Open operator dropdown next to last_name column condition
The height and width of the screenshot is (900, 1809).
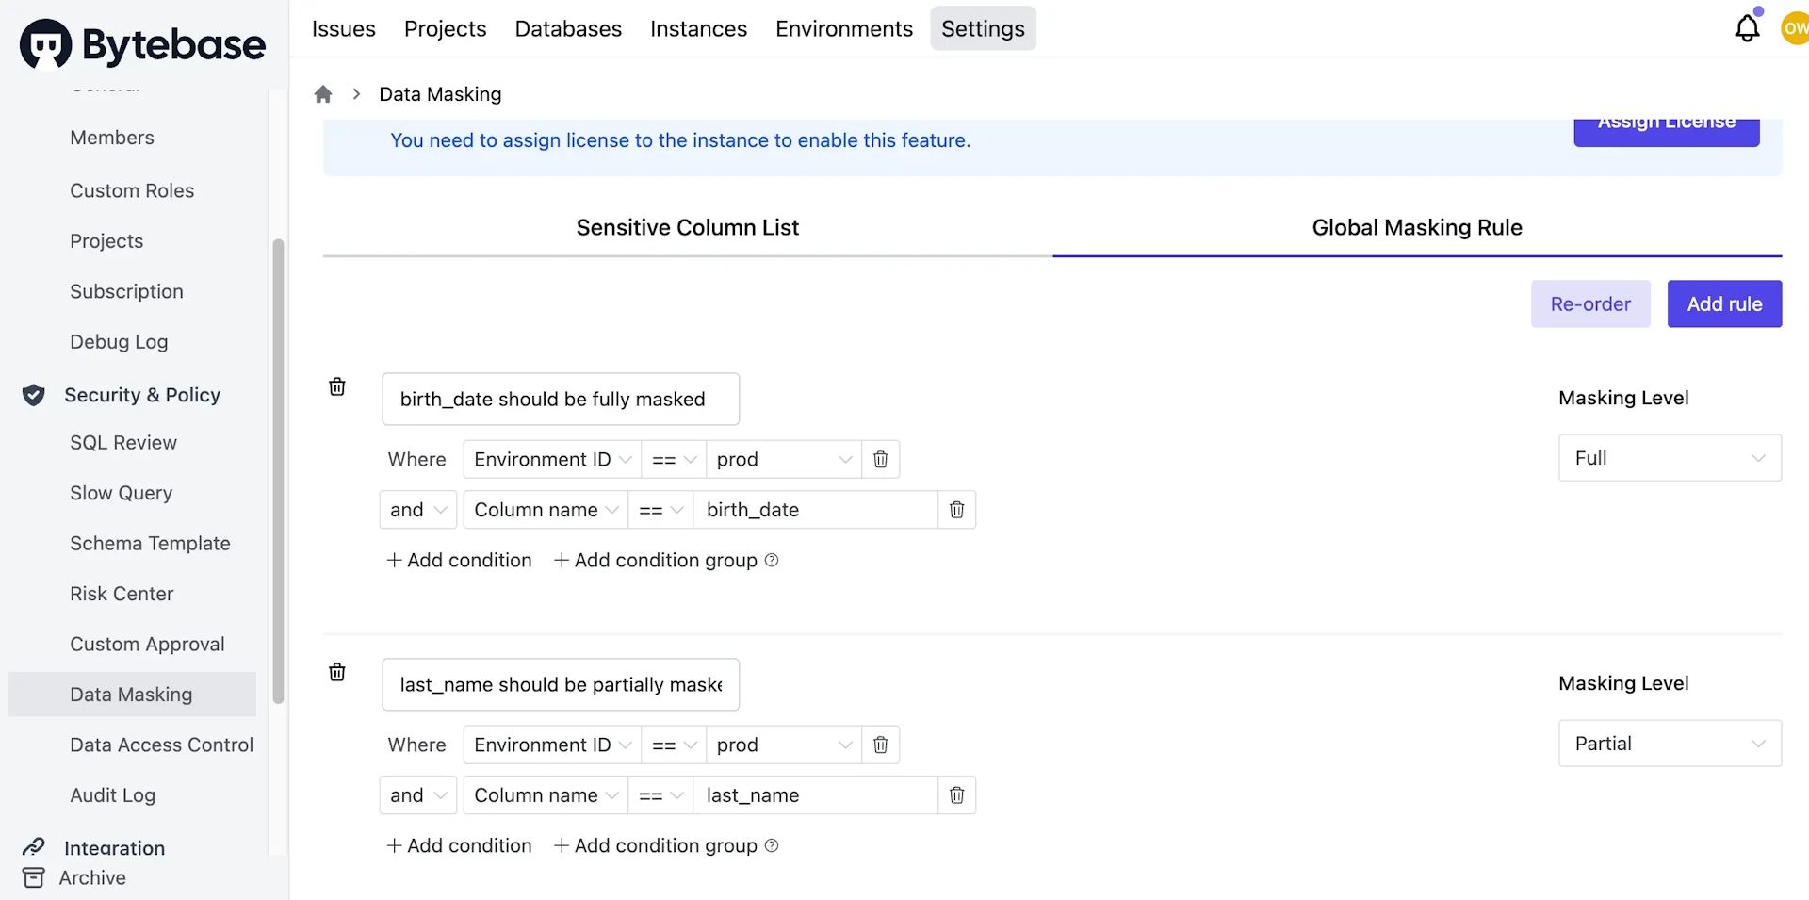[660, 795]
